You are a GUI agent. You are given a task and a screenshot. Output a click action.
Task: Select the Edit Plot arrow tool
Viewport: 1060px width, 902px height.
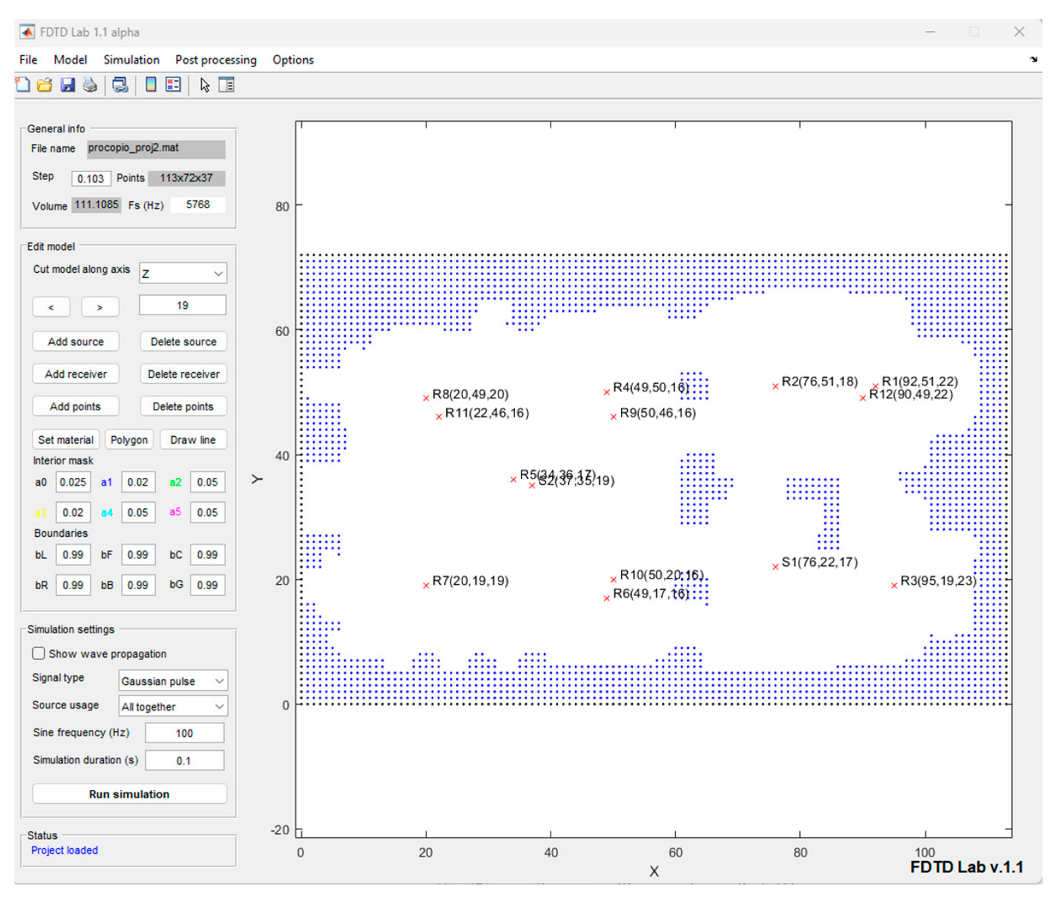click(x=204, y=85)
